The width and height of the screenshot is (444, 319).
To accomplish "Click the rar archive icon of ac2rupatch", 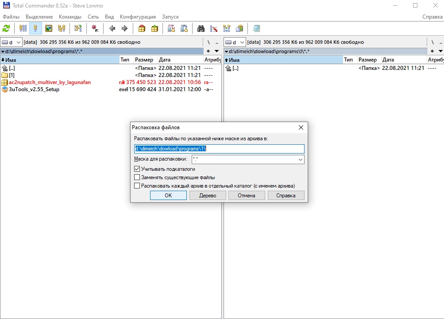I will pos(4,82).
